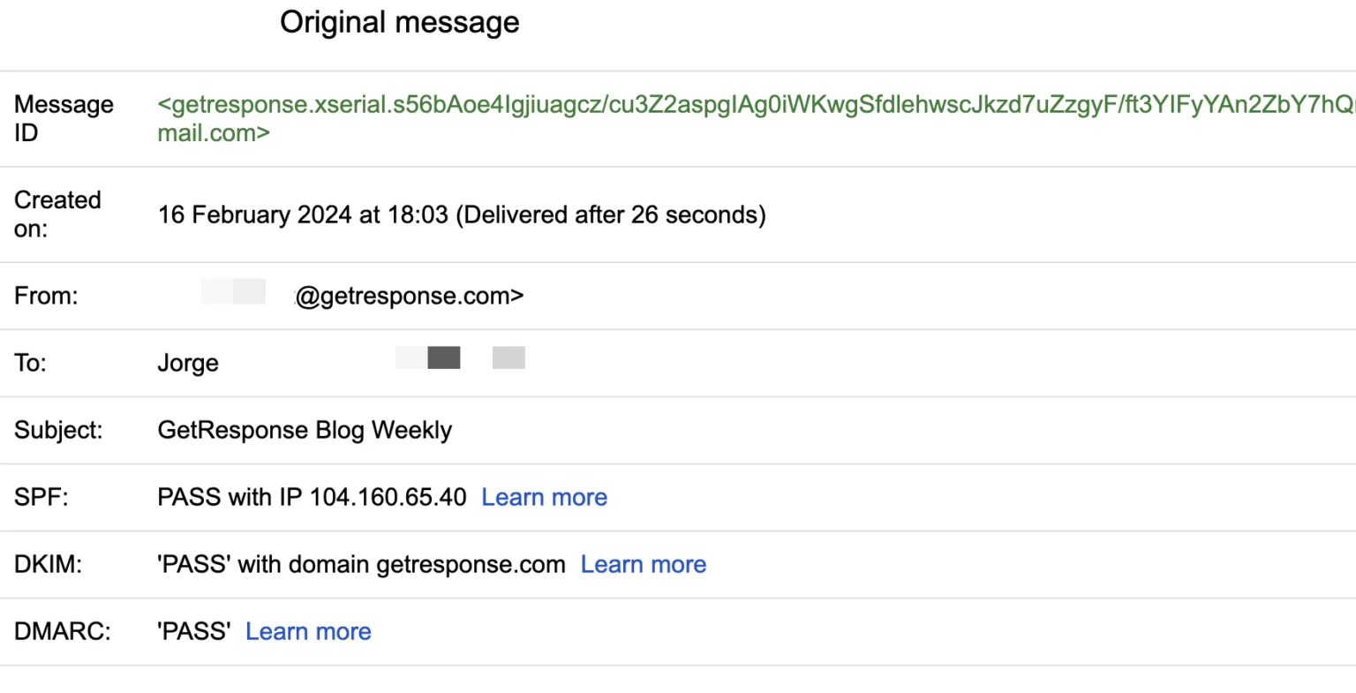Screen dimensions: 1356x693
Task: Click the DKIM PASS domain text
Action: 361,564
